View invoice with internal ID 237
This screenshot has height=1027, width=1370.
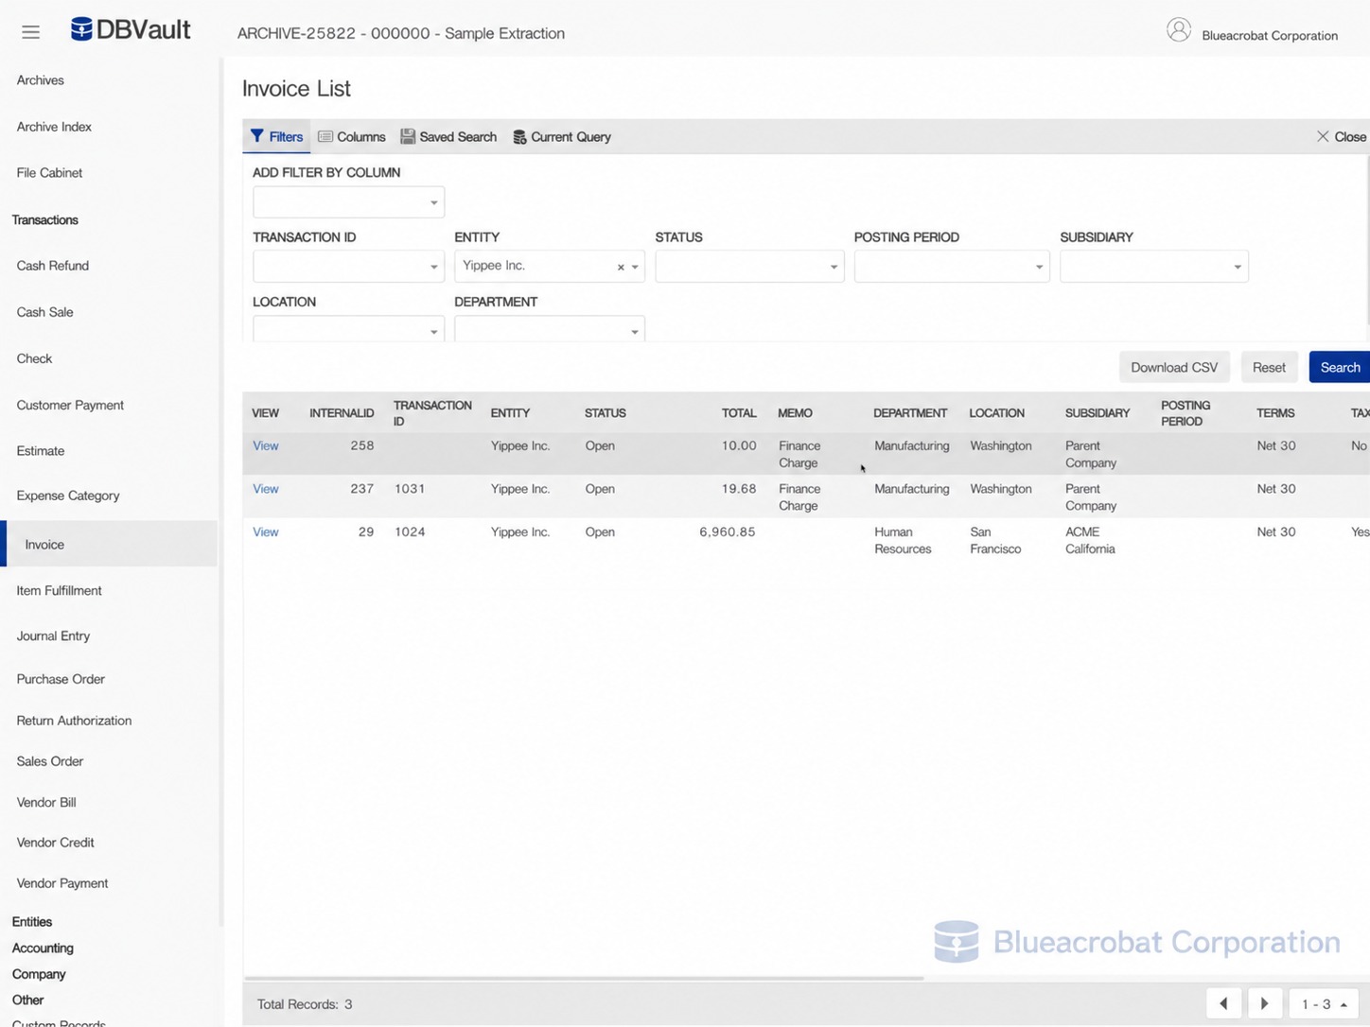[x=266, y=489]
